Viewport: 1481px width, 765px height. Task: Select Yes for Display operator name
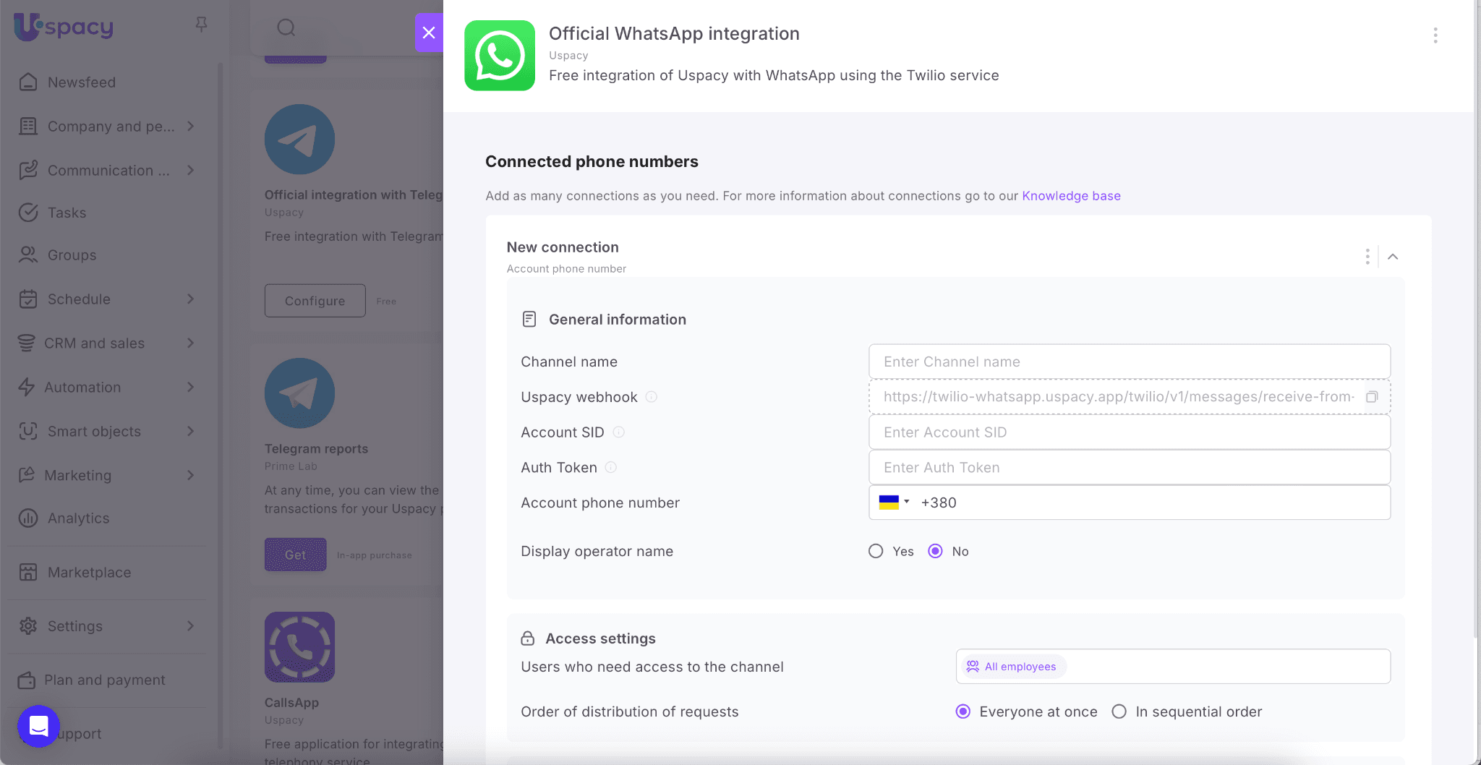[x=876, y=552]
